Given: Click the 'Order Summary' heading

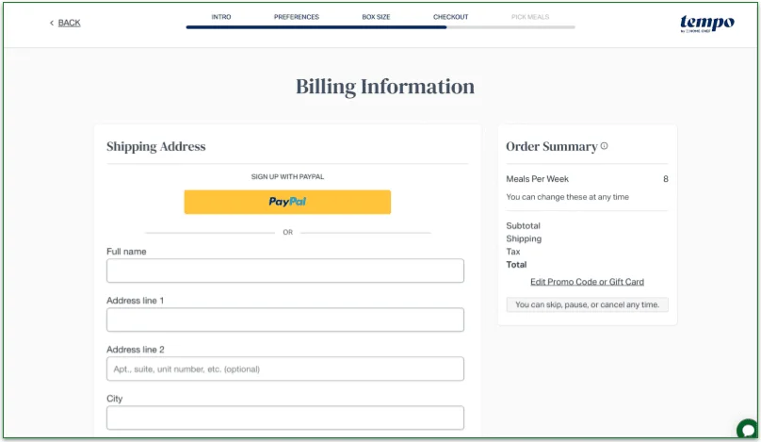Looking at the screenshot, I should [x=552, y=147].
